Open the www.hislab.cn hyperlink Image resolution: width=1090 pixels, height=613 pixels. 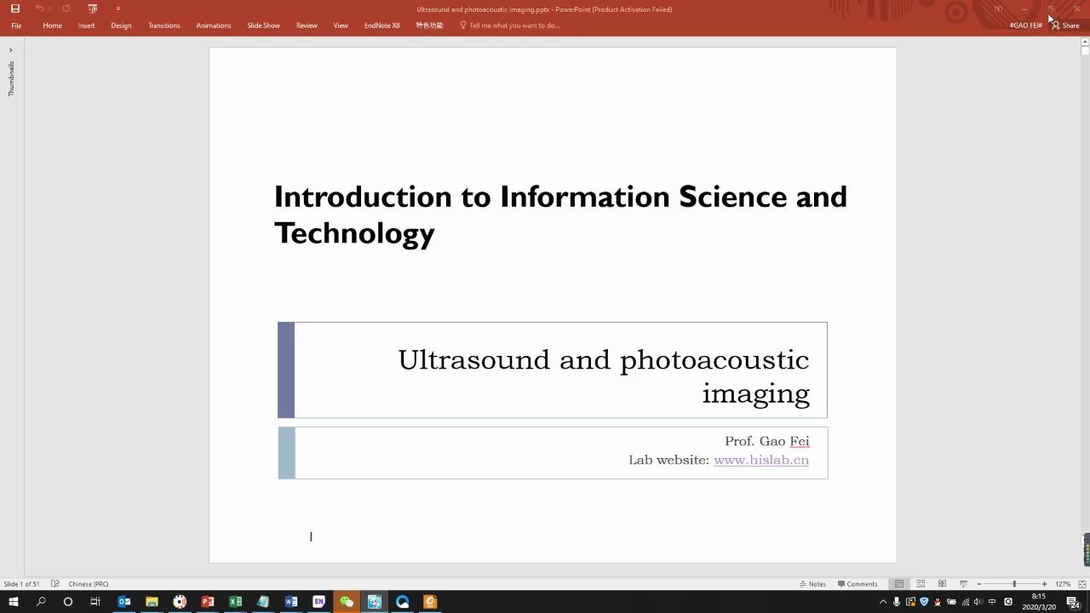tap(760, 460)
